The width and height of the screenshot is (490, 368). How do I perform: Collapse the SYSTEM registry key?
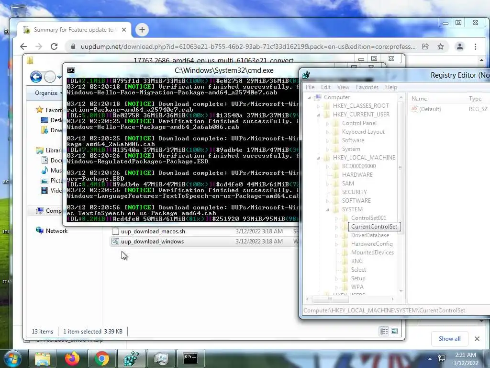pyautogui.click(x=327, y=210)
